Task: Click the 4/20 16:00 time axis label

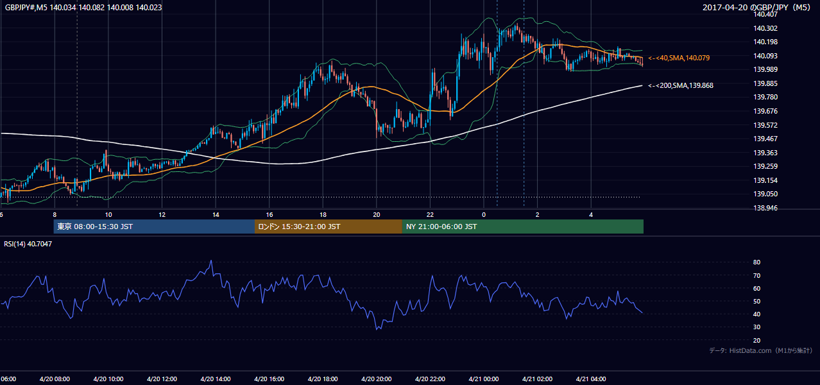Action: click(269, 379)
